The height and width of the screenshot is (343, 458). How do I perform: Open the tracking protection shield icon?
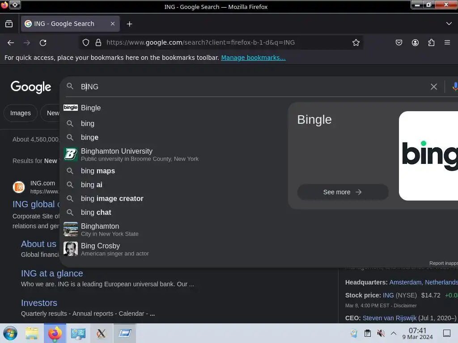pyautogui.click(x=85, y=42)
